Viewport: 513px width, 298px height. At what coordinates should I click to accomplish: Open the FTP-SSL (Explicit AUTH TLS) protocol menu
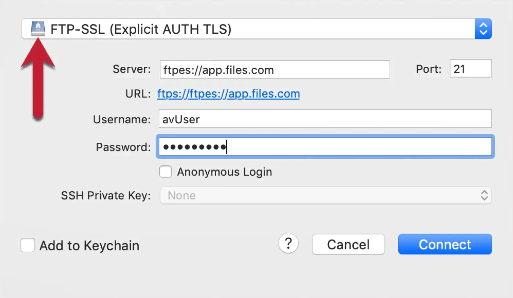256,29
